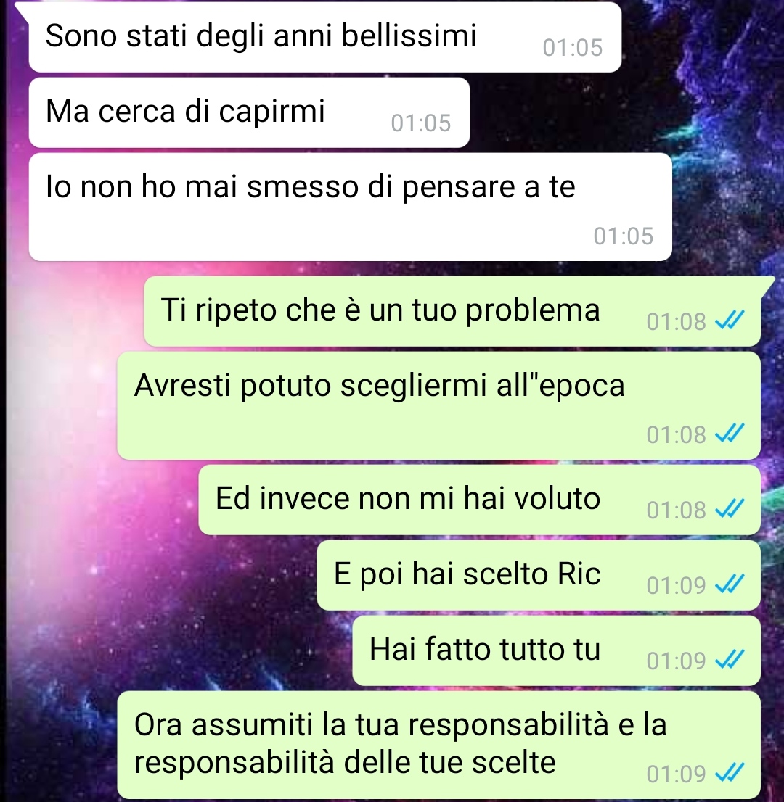Tap the double-check icon on 'Ed invece non mi hai voluto'
Screen dimensions: 784x802
(x=730, y=509)
